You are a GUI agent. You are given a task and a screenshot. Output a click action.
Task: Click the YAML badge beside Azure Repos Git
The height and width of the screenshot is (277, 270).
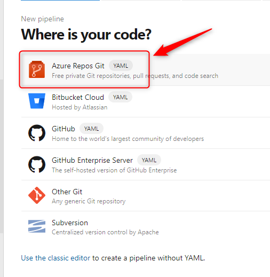[x=121, y=66]
